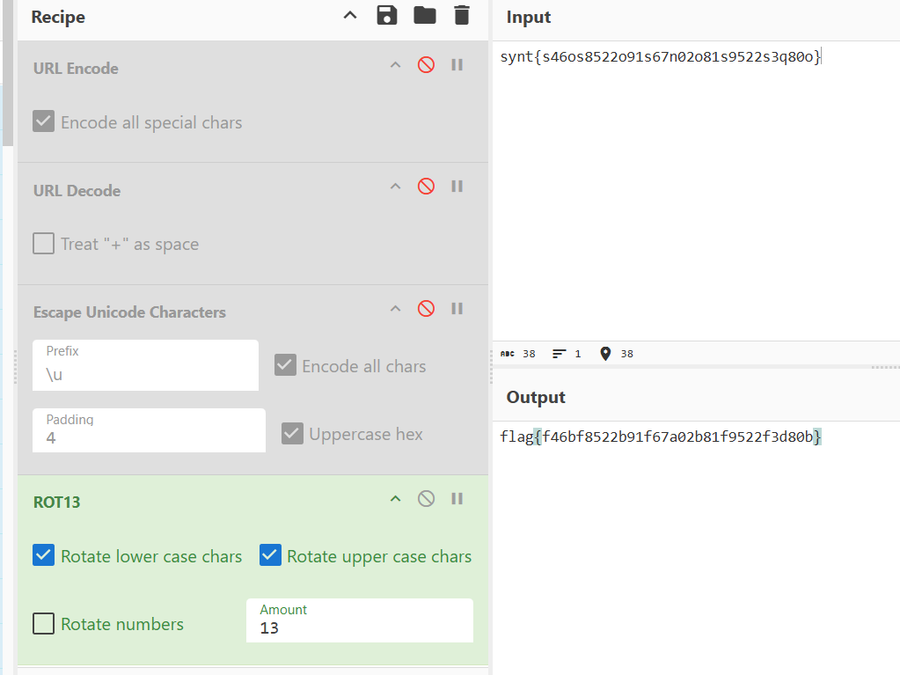
Task: Click inside the Input text area
Action: click(695, 194)
